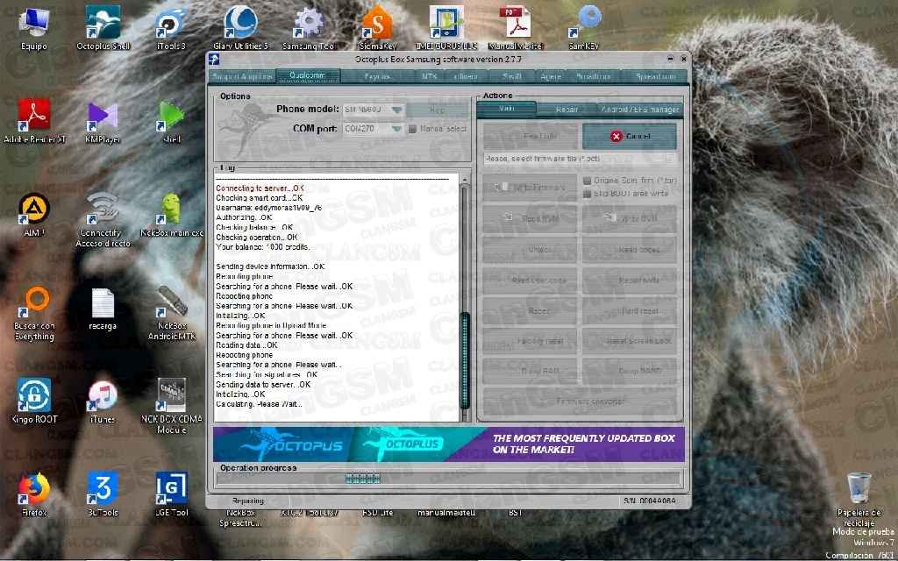Click the Hard reset button
The height and width of the screenshot is (561, 898).
point(630,311)
